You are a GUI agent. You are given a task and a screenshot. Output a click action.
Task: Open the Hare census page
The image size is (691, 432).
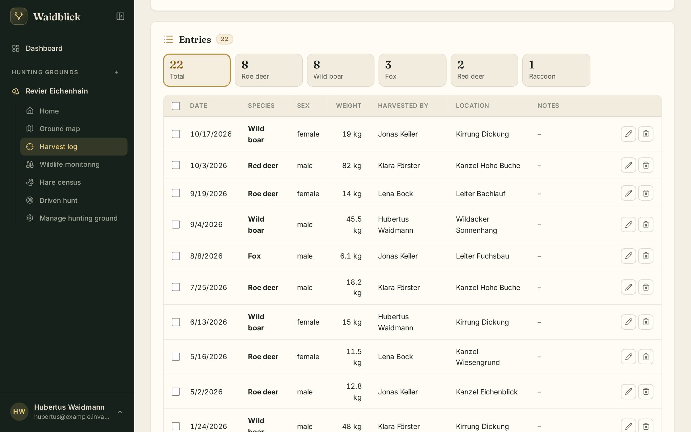[x=74, y=182]
